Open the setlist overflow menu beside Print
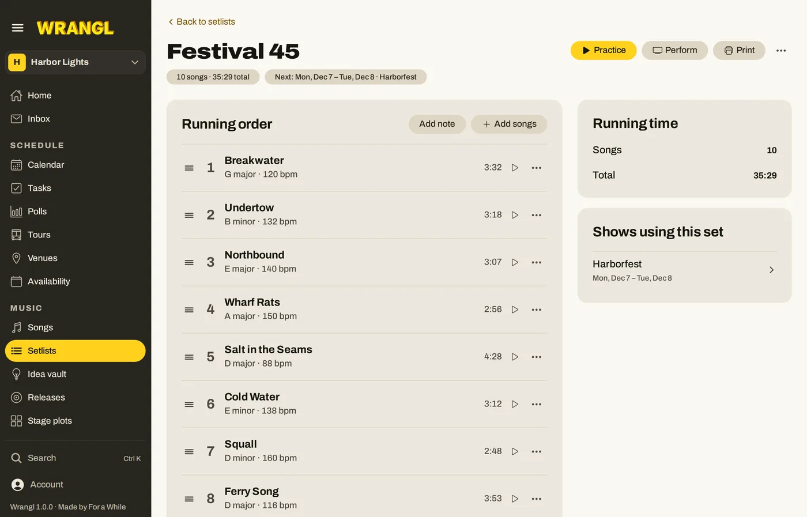This screenshot has height=517, width=807. tap(781, 51)
